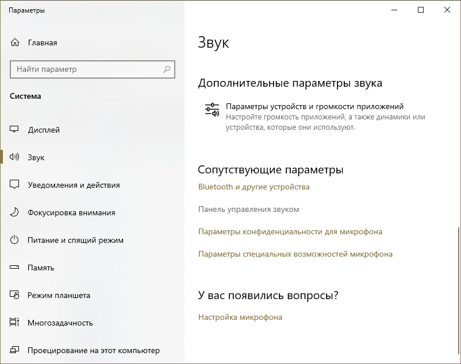Screen dimensions: 461x364
Task: Click the Настройка микрофона help link
Action: 240,317
